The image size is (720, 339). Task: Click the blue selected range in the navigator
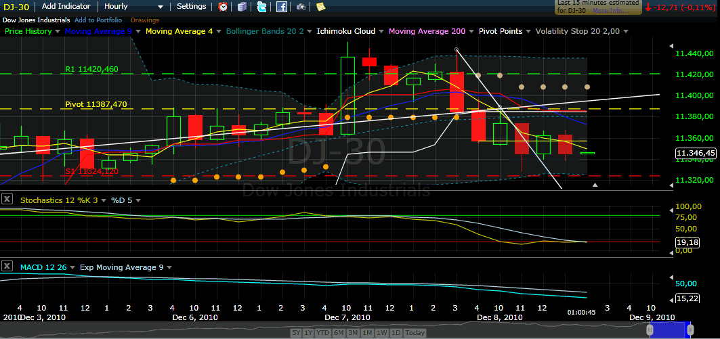(669, 330)
